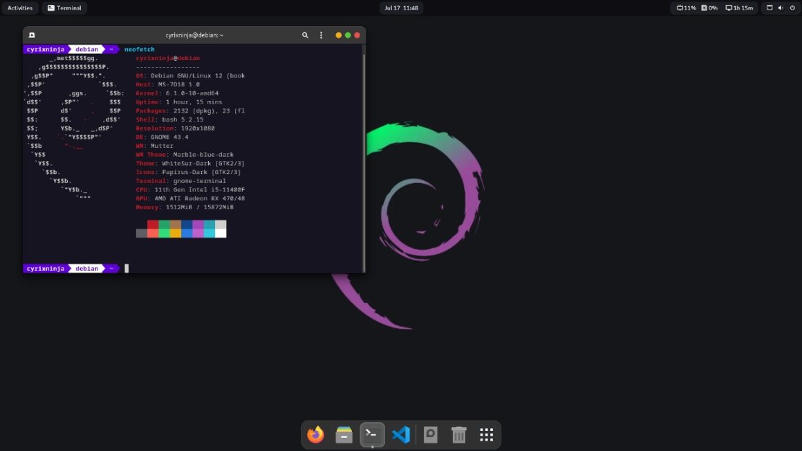
Task: Click the volume speaker icon in top bar
Action: [x=781, y=8]
